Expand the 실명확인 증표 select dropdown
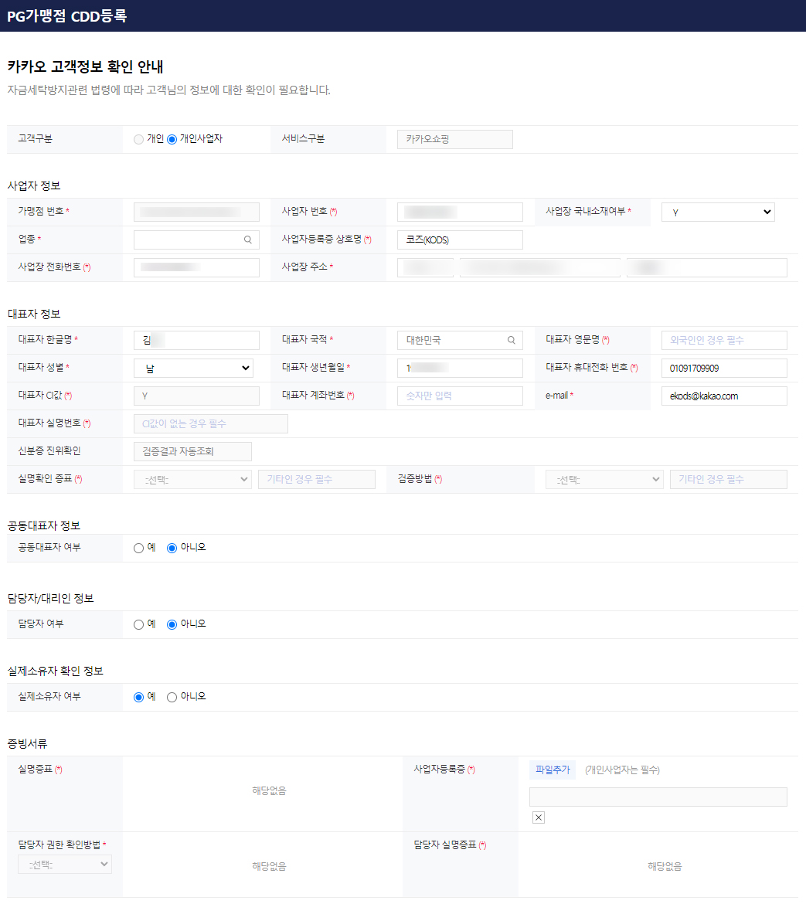The width and height of the screenshot is (806, 904). point(192,480)
